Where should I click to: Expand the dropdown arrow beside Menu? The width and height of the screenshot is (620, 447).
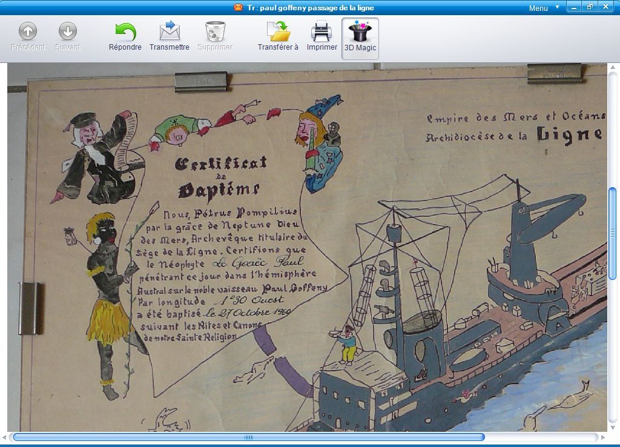pos(557,8)
